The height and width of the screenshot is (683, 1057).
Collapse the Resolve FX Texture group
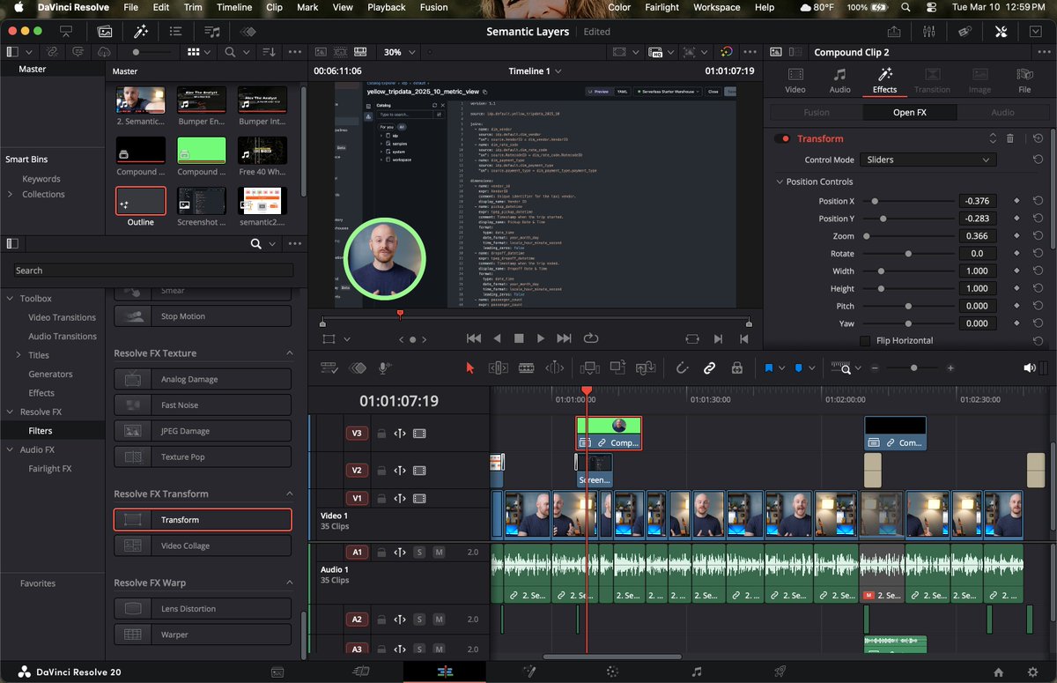click(x=289, y=353)
